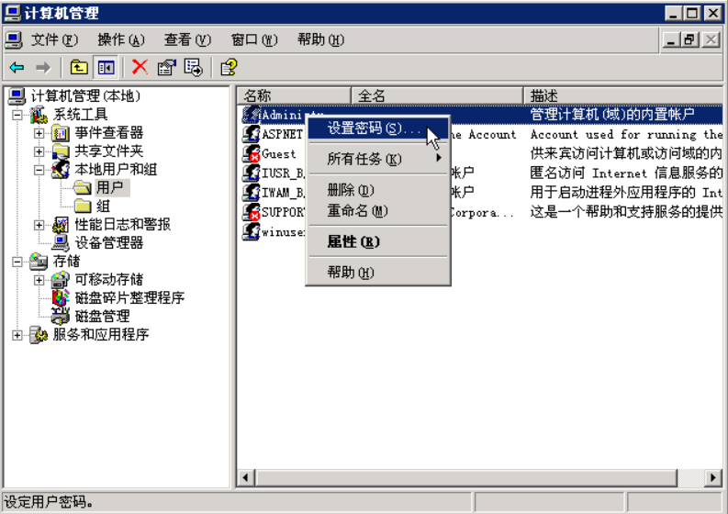Click the 磁盘管理 icon

pyautogui.click(x=61, y=316)
